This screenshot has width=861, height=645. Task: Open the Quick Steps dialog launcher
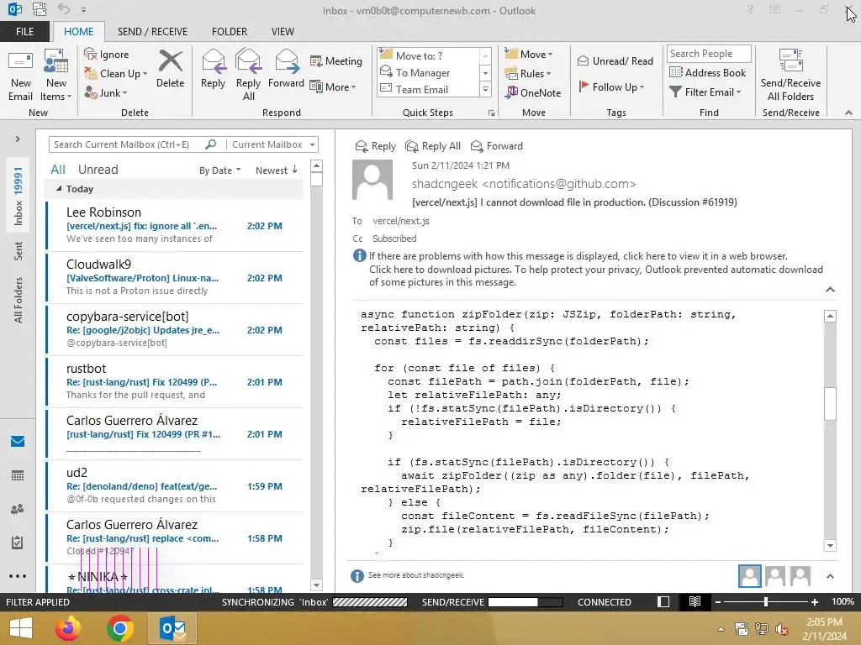(x=491, y=113)
